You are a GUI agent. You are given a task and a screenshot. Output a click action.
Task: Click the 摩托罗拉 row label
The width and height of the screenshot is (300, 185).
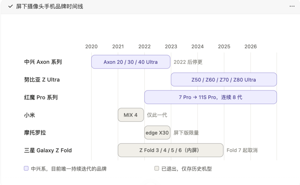point(35,132)
